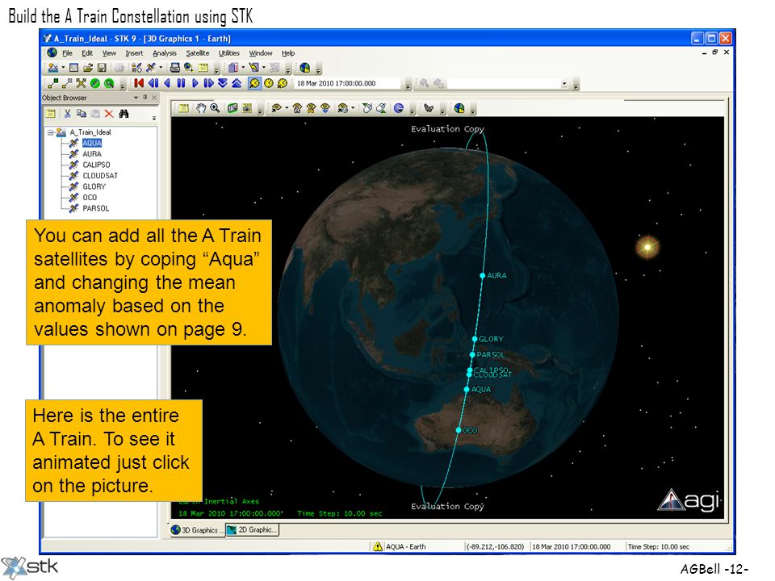
Task: Open the Edit menu
Action: click(87, 53)
